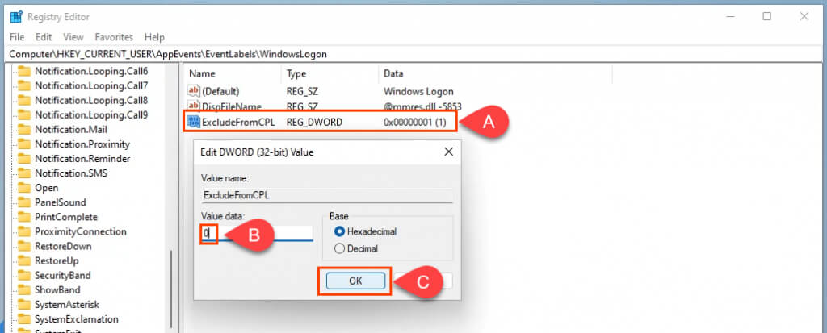This screenshot has height=333, width=827.
Task: Select folder icon of SystemExclamation key
Action: [24, 319]
